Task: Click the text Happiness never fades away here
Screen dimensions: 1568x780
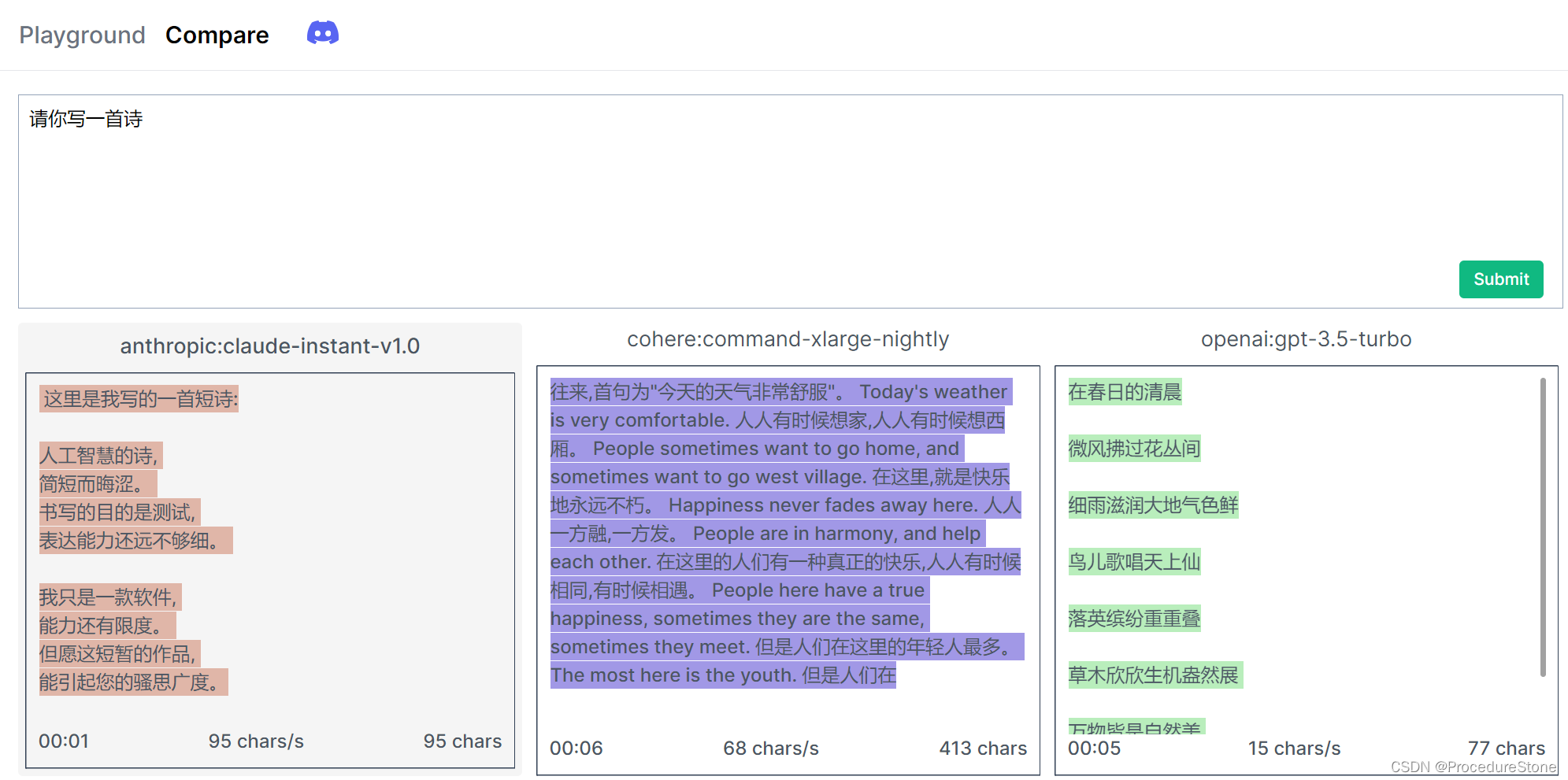Action: 824,505
